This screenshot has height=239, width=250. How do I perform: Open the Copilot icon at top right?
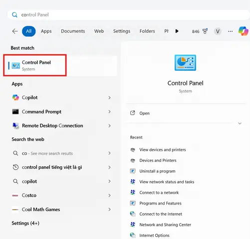click(x=244, y=31)
